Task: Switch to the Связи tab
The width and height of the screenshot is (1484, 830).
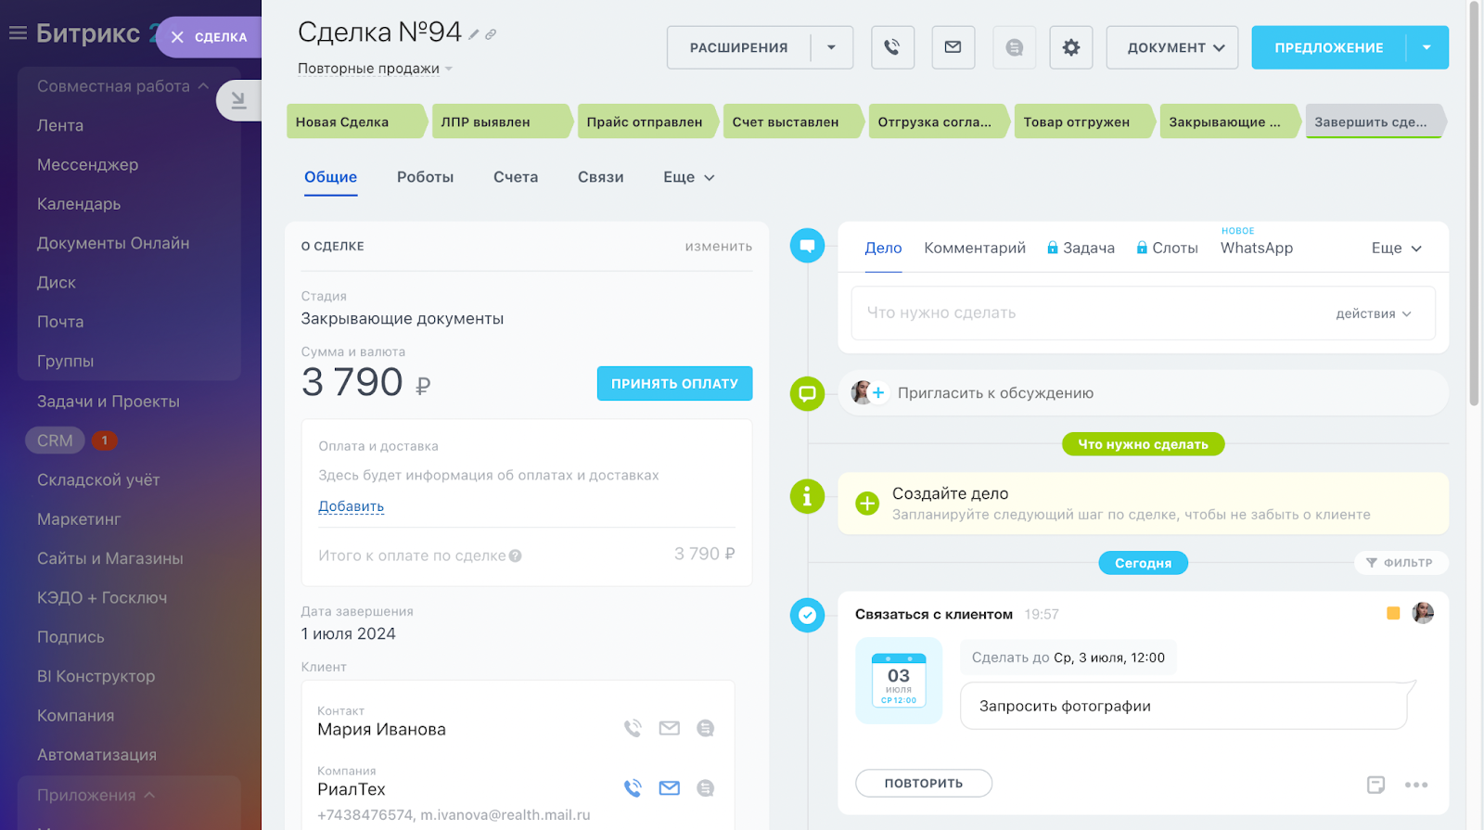Action: (x=600, y=177)
